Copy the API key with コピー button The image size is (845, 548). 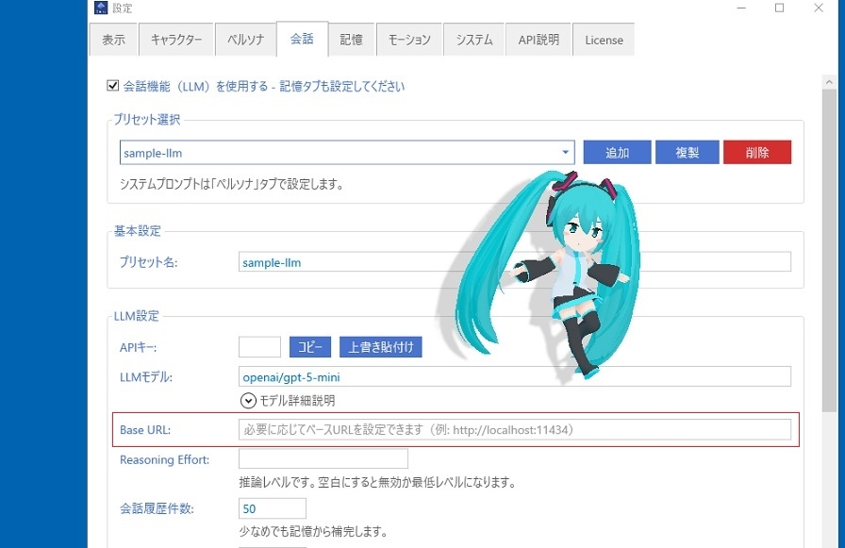tap(309, 346)
